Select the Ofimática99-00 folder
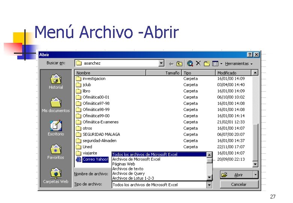This screenshot has width=293, height=203. pyautogui.click(x=96, y=116)
